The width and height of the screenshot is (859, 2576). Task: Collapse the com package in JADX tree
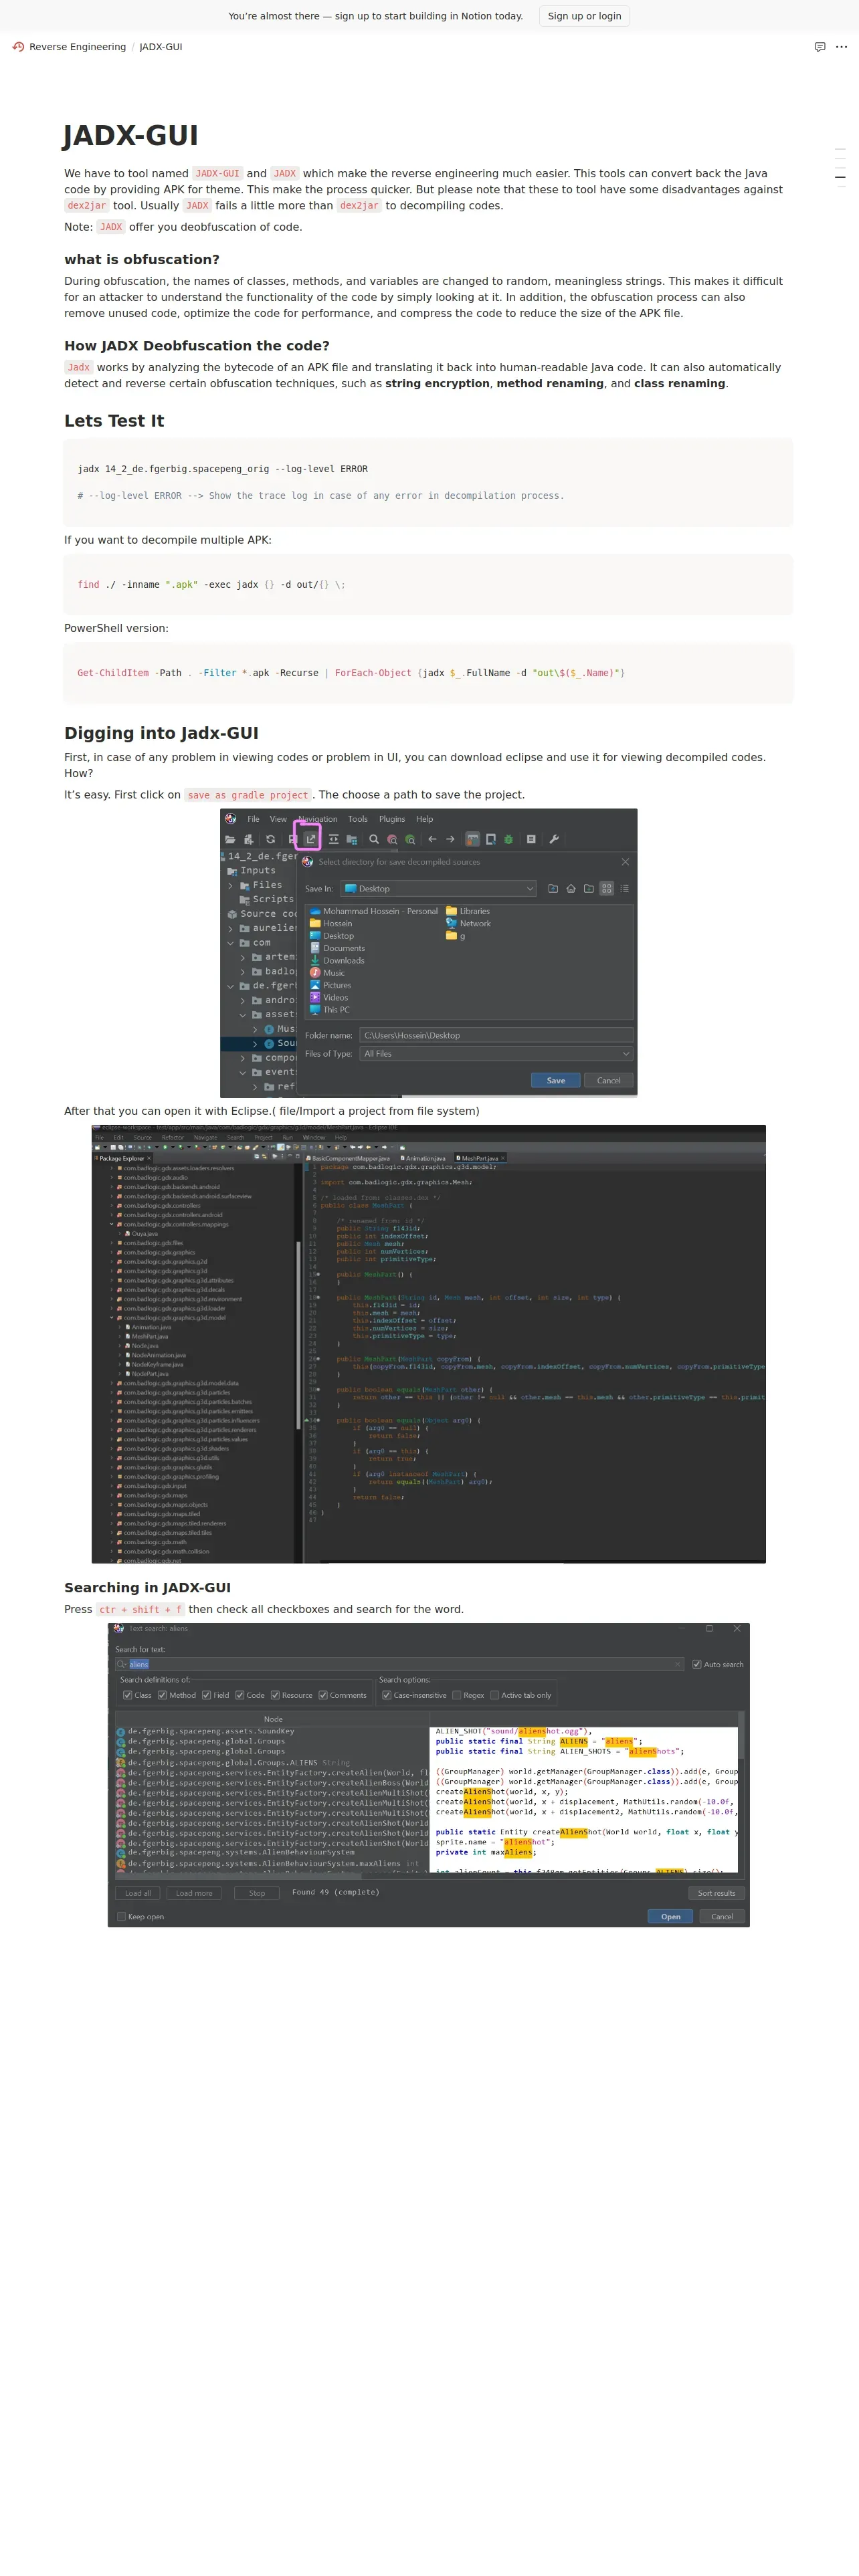(231, 943)
